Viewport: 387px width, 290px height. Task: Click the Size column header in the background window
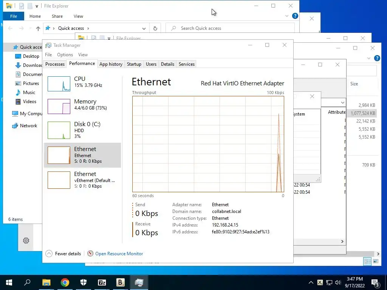pos(354,84)
